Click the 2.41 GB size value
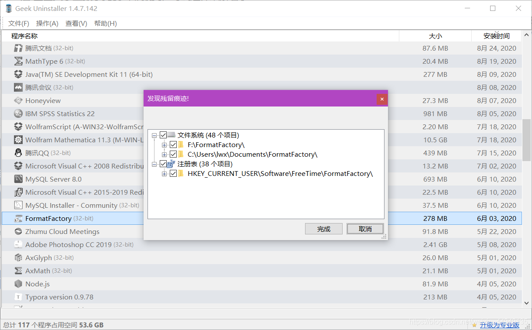The image size is (532, 330). pos(435,244)
